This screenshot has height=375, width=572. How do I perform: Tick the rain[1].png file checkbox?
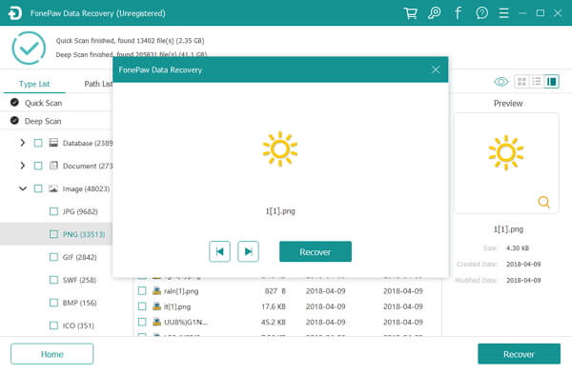[x=142, y=291]
